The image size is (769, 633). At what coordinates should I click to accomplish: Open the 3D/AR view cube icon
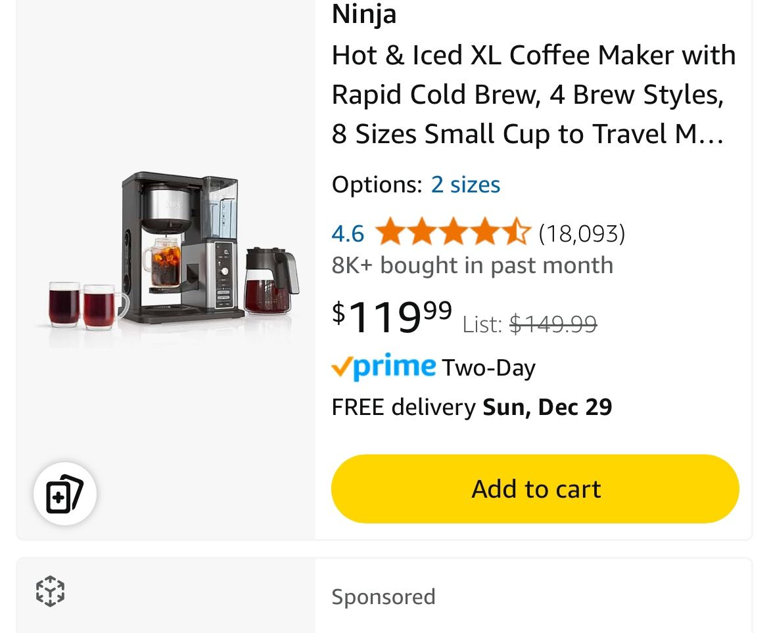[x=49, y=591]
